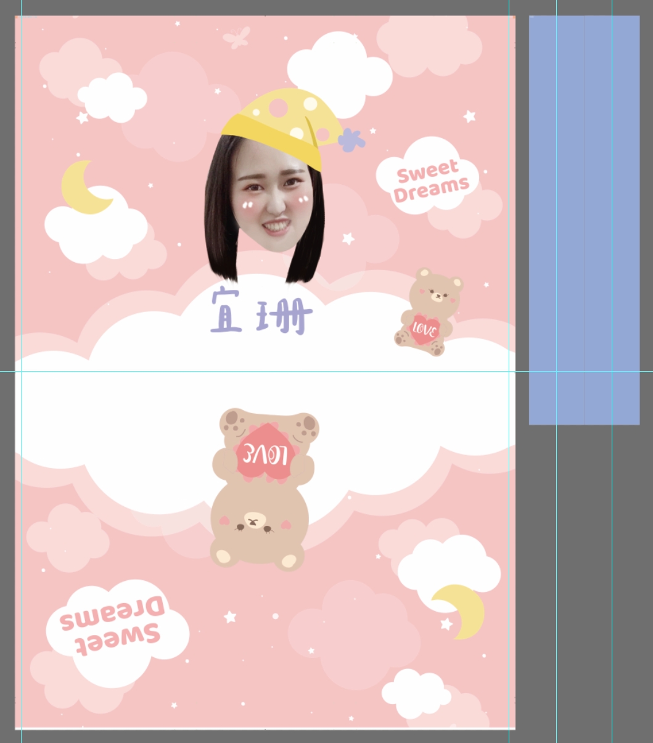Select the white star right of the face
Viewport: 653px width, 743px height.
point(348,238)
